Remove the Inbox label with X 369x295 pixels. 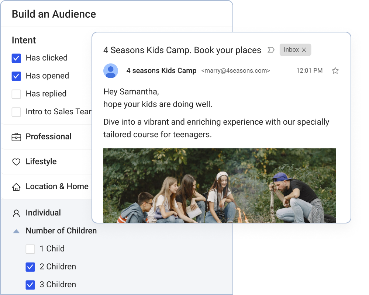(304, 50)
